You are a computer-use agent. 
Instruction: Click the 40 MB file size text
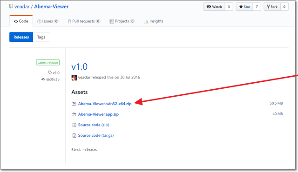coord(278,114)
